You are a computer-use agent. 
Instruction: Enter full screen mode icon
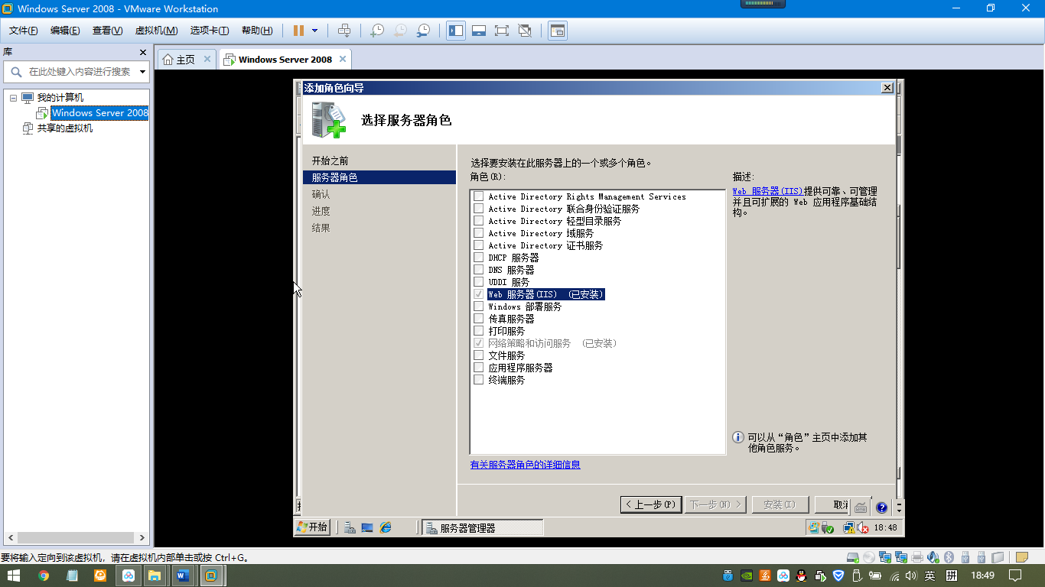[502, 31]
